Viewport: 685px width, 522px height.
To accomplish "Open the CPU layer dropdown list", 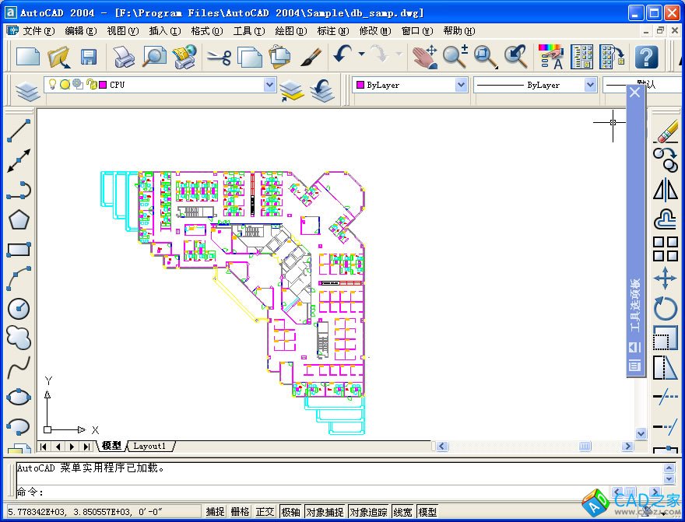I will [269, 84].
